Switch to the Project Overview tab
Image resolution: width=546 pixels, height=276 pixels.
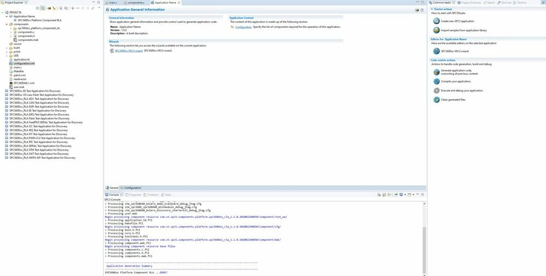click(469, 2)
